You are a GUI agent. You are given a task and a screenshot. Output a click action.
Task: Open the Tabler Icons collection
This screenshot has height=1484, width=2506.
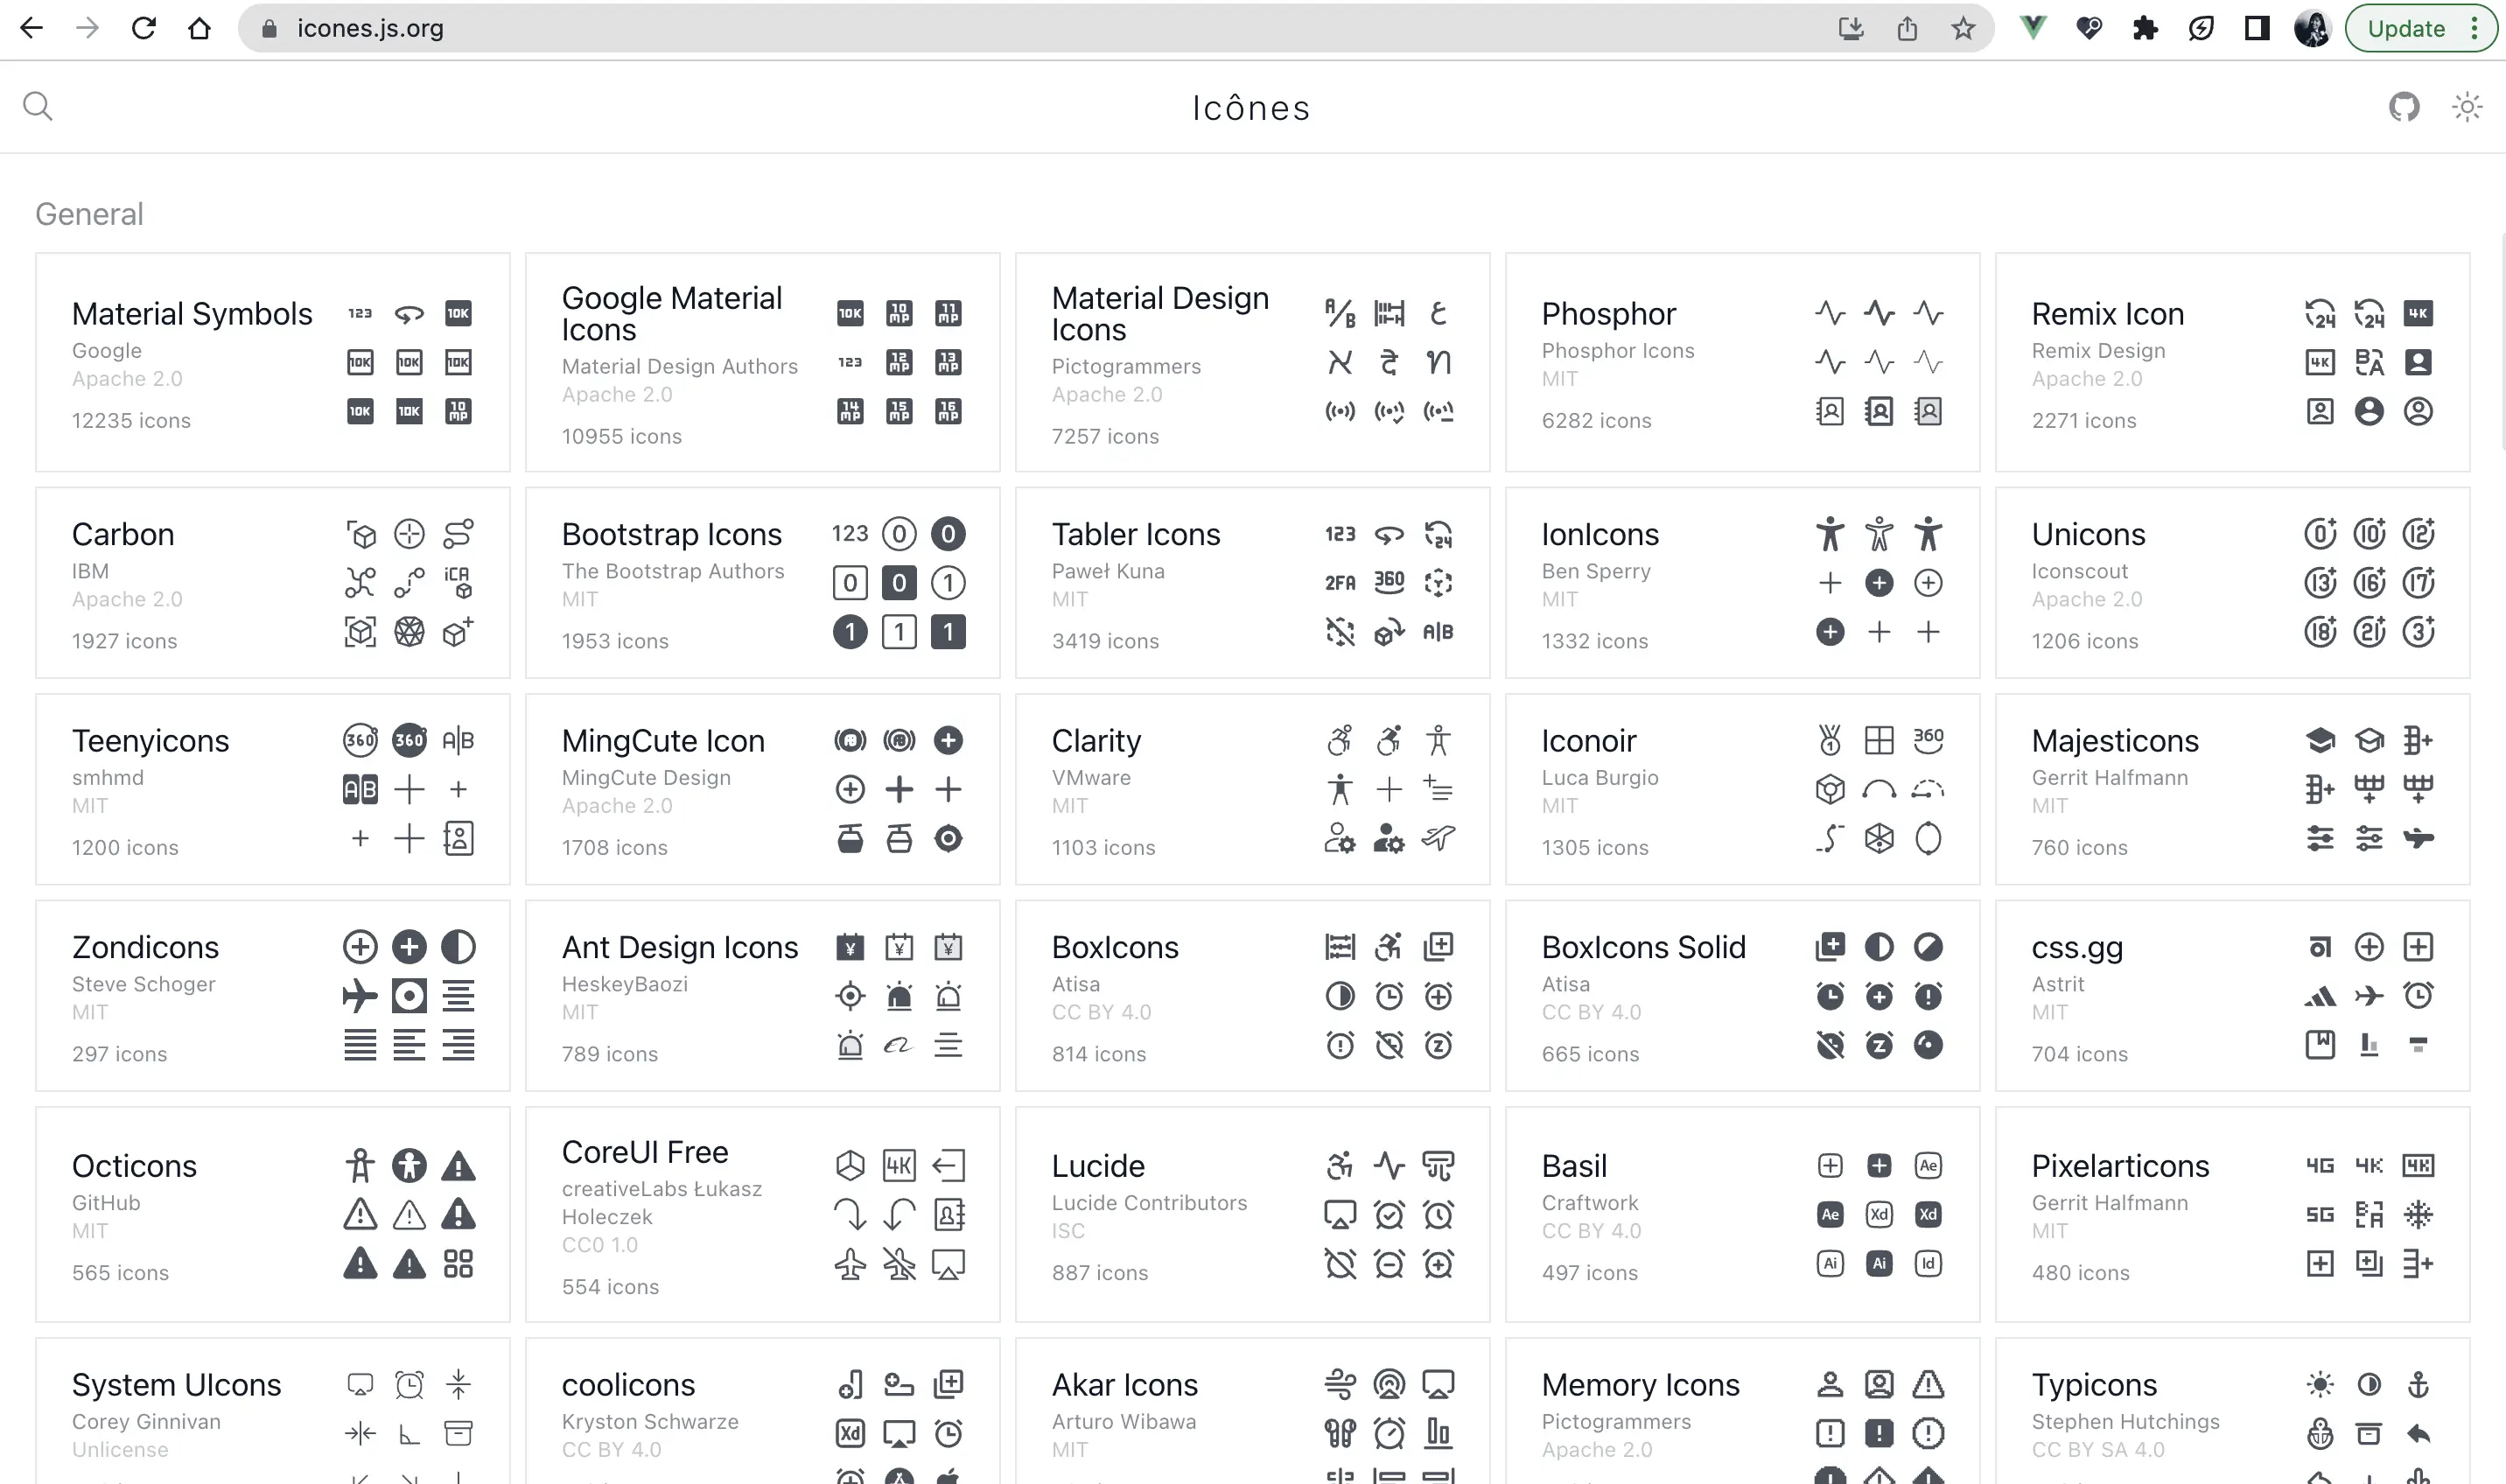1136,534
